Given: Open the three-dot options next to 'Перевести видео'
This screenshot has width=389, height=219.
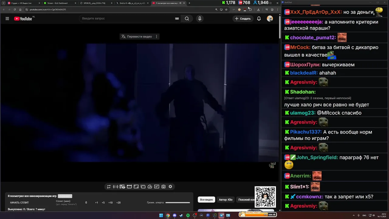Looking at the screenshot, I should click(x=157, y=36).
